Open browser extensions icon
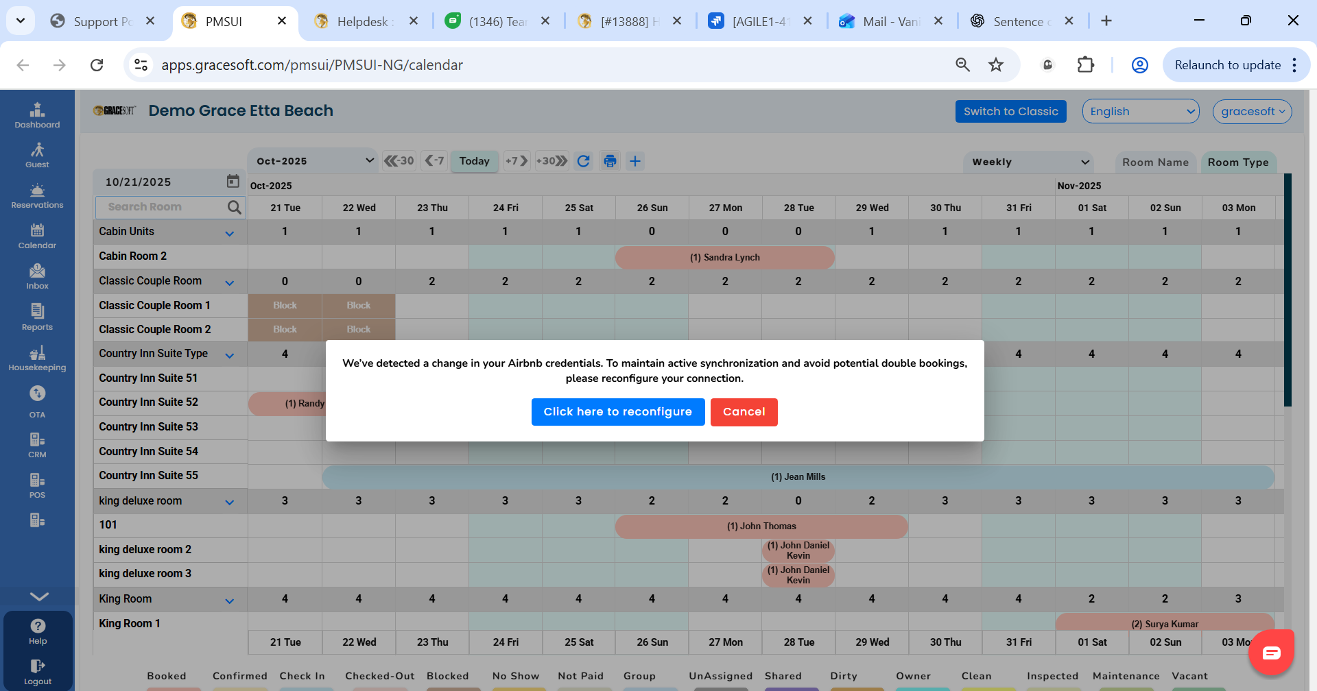 (x=1085, y=65)
